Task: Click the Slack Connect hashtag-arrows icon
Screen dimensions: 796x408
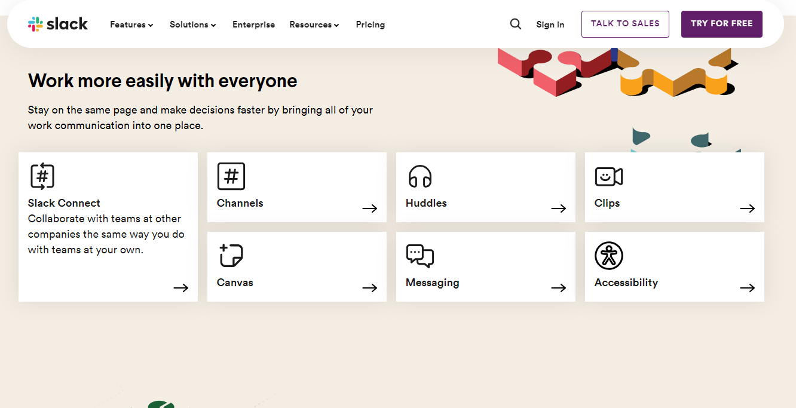Action: click(x=42, y=176)
